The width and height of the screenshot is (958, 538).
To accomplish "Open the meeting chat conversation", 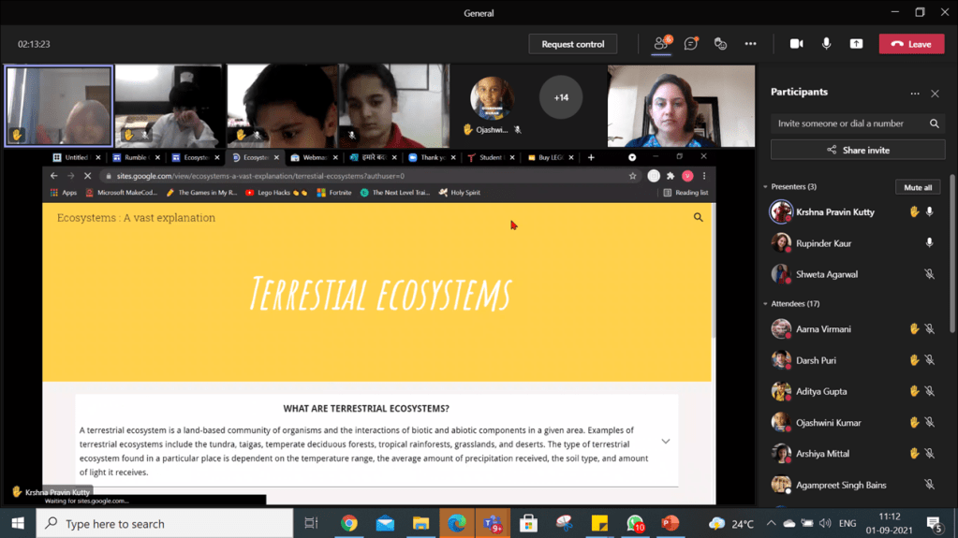I will [x=691, y=44].
